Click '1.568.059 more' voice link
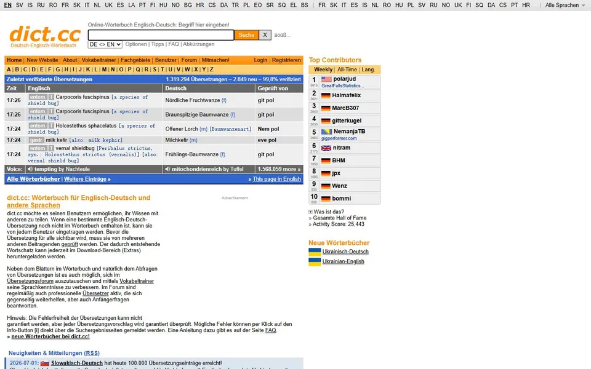Viewport: 591px width, 369px height. pos(279,169)
